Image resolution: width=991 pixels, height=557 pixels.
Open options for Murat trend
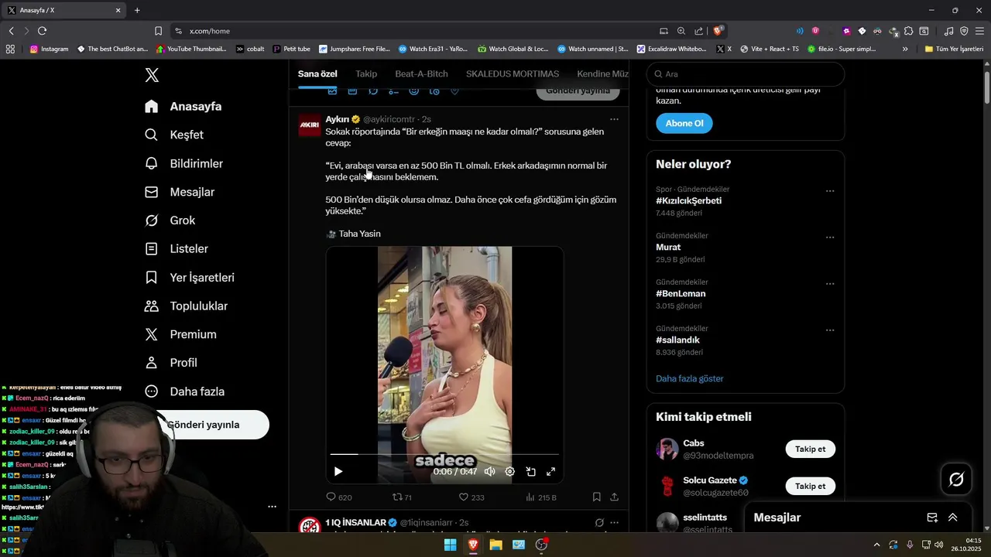point(830,237)
